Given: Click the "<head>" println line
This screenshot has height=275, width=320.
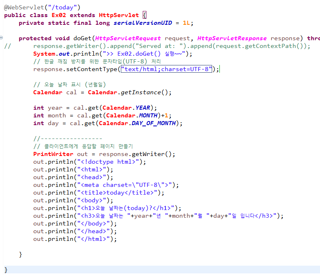Looking at the screenshot, I should 73,177.
